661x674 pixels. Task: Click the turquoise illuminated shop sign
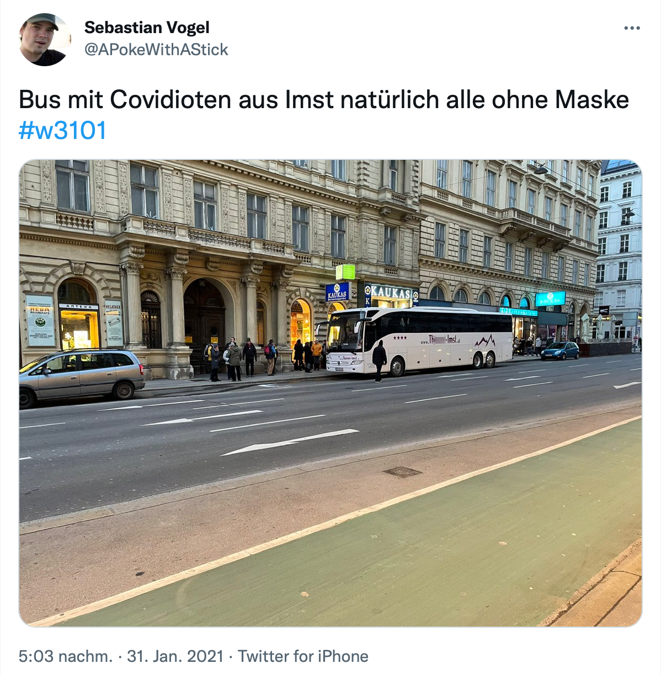click(550, 298)
